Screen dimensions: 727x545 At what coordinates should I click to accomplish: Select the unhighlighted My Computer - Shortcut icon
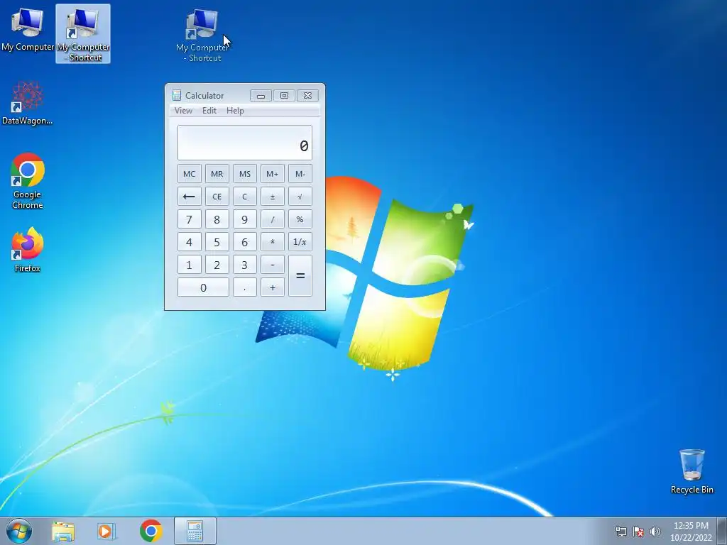[202, 35]
